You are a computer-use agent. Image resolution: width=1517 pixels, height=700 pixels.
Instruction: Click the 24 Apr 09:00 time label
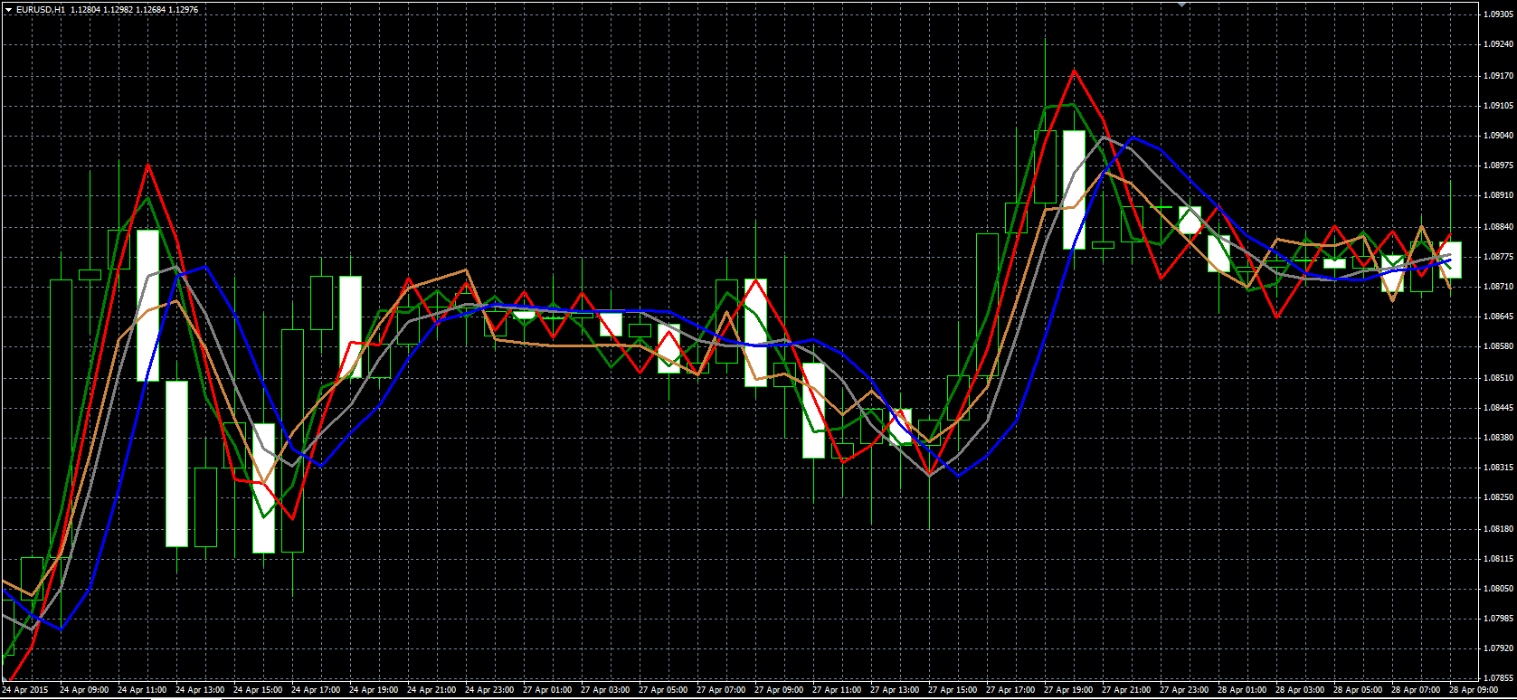click(84, 690)
